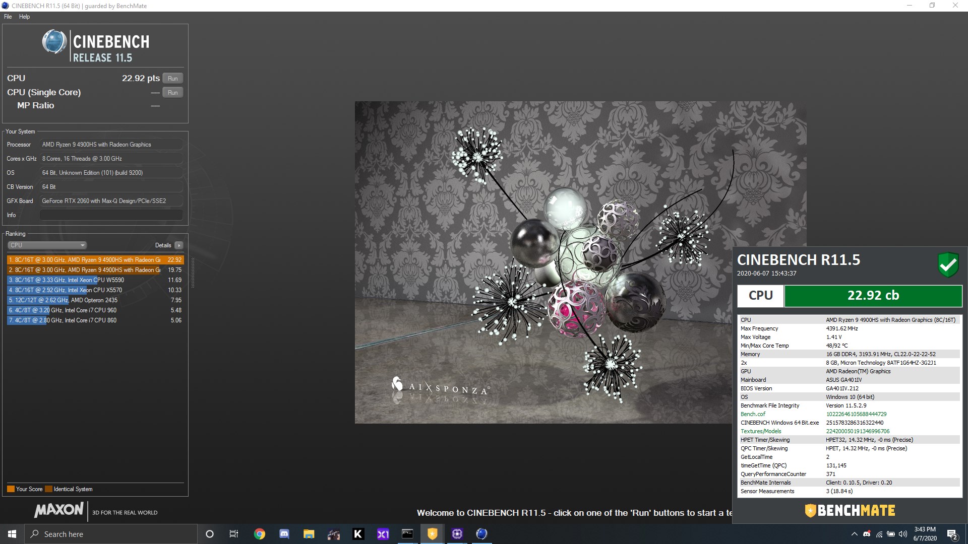
Task: Click the taskbar Search here box
Action: click(111, 534)
